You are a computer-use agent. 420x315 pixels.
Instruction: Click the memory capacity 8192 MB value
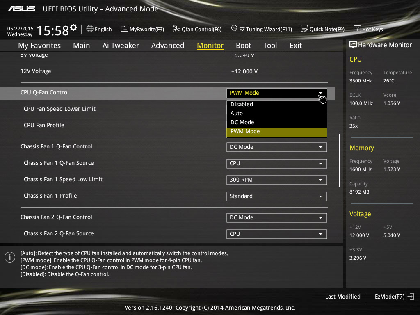tap(359, 192)
